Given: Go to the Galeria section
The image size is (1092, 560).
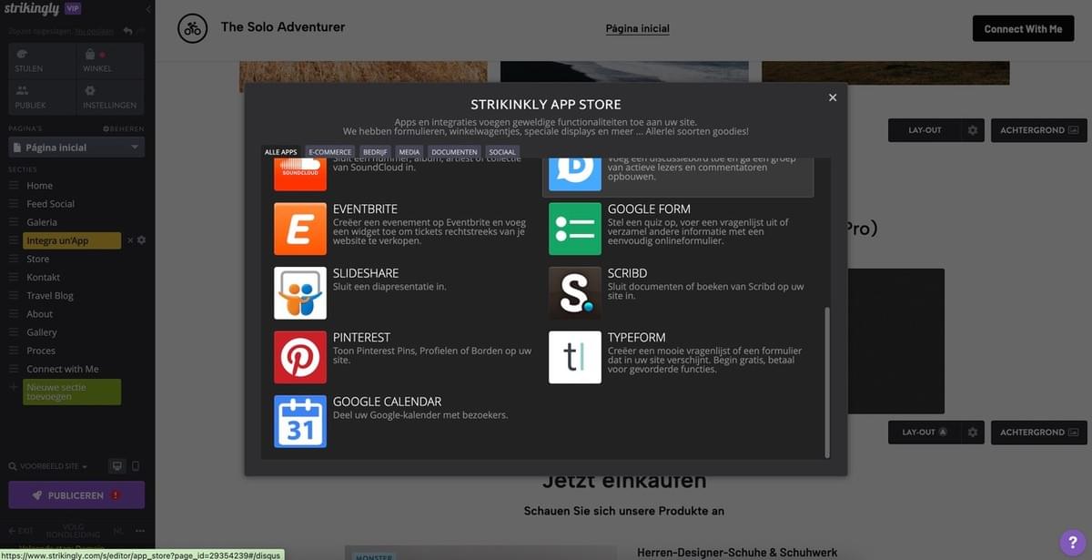Looking at the screenshot, I should pyautogui.click(x=42, y=222).
